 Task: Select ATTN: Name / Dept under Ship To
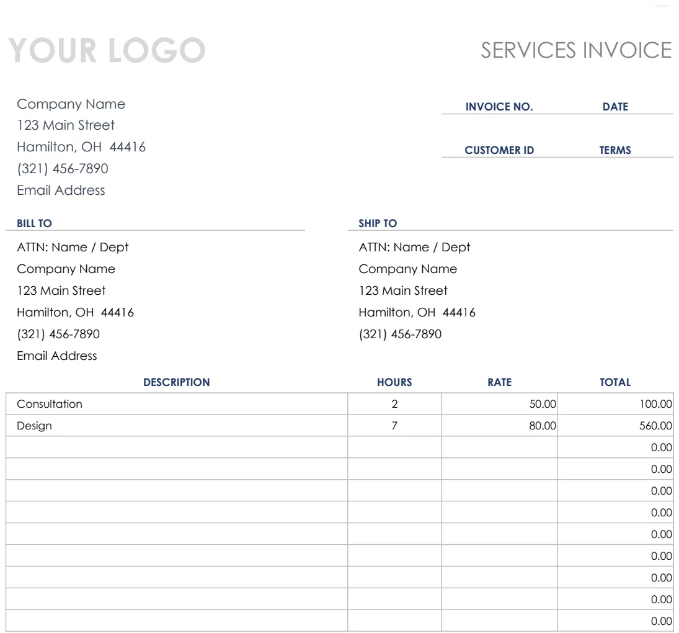point(414,247)
